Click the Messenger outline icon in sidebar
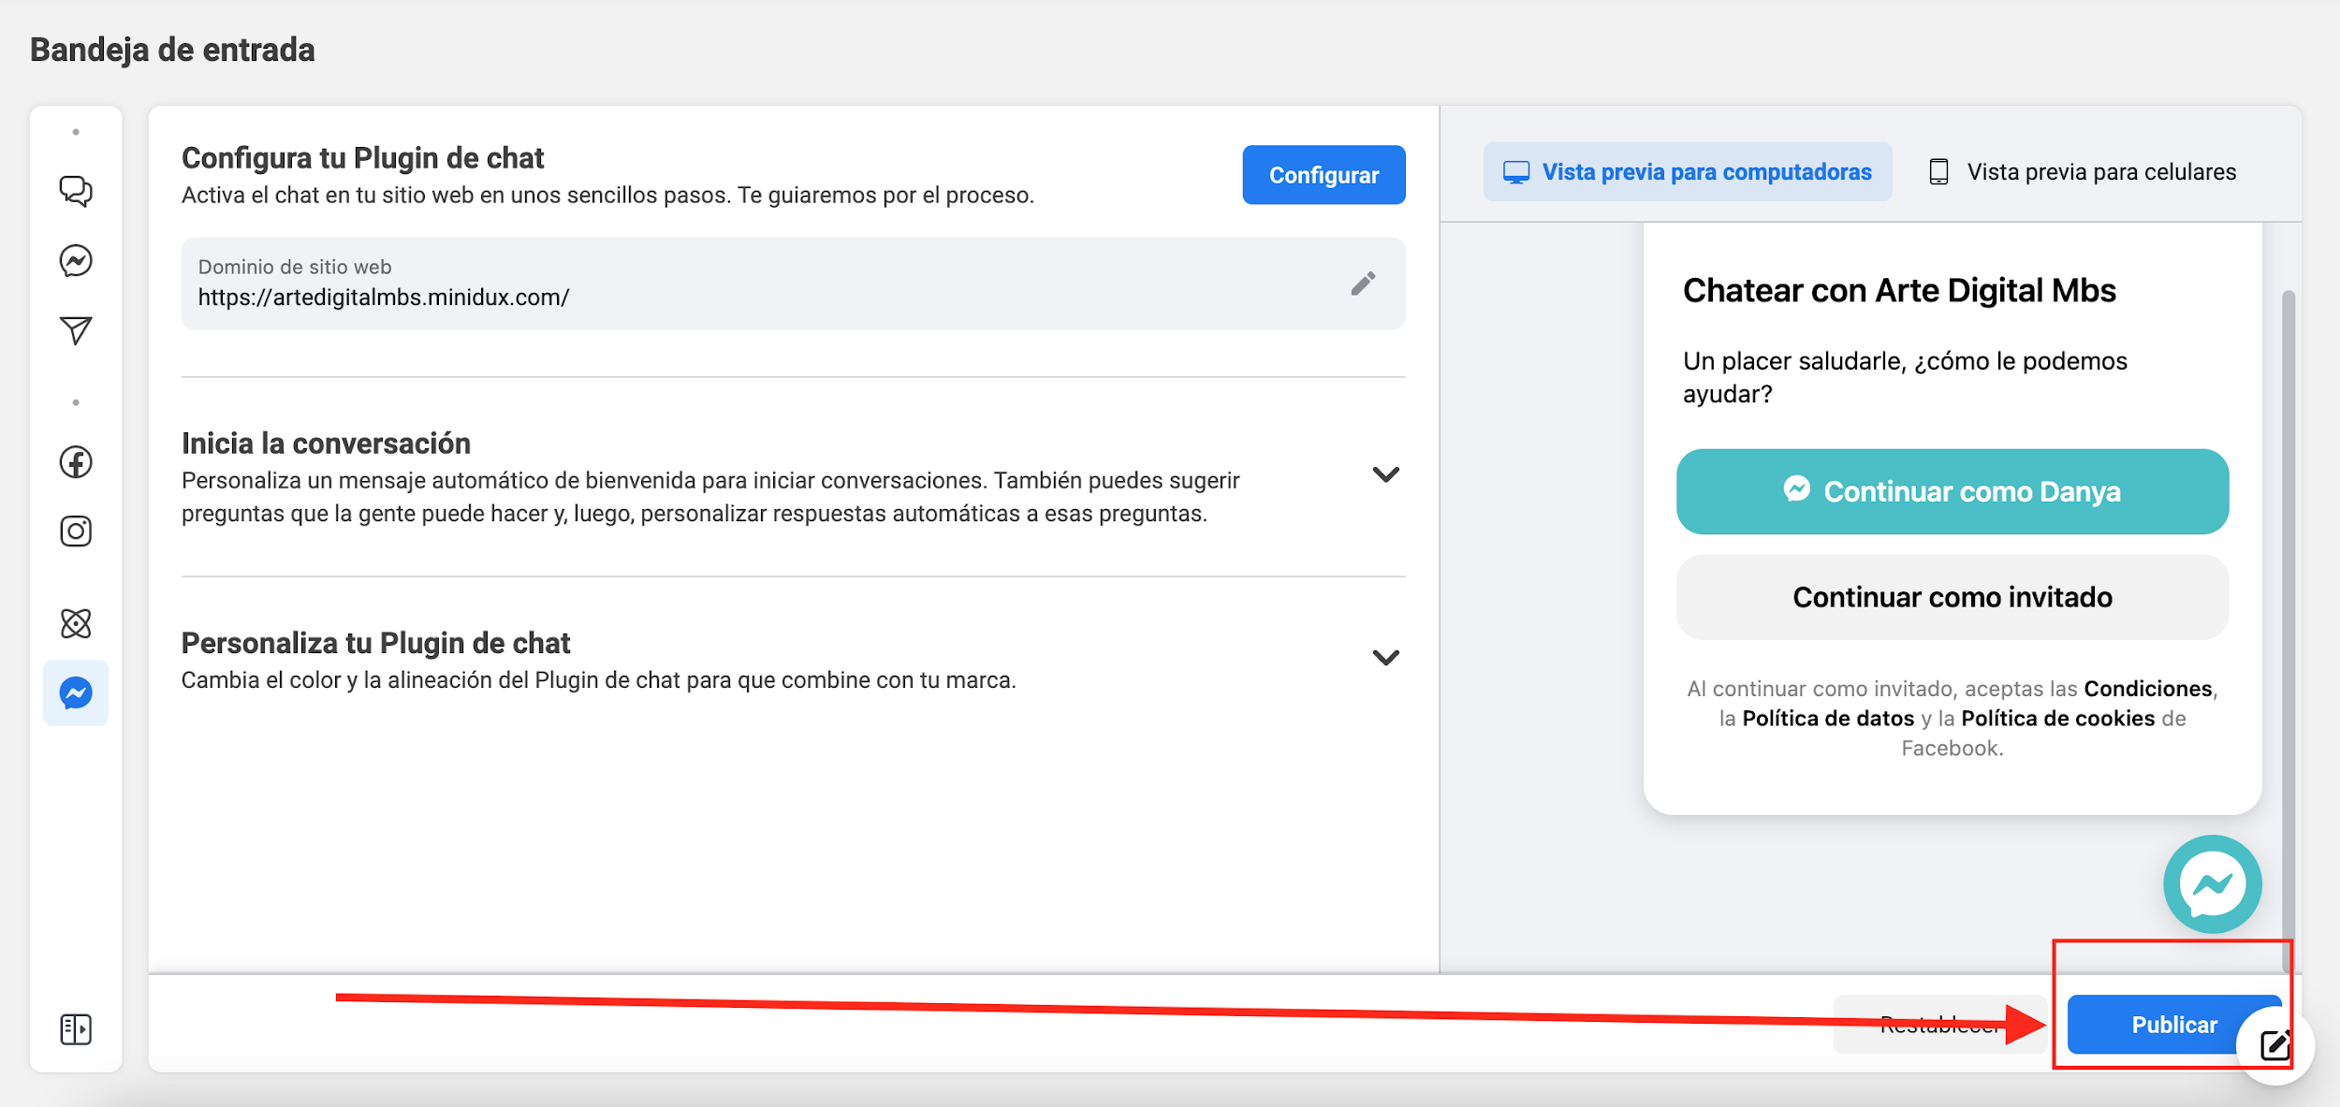Image resolution: width=2340 pixels, height=1107 pixels. point(76,260)
